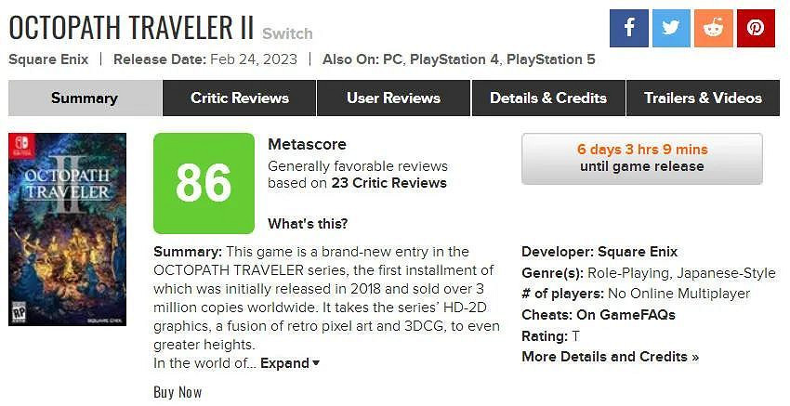
Task: Click the Buy Now link
Action: click(178, 392)
